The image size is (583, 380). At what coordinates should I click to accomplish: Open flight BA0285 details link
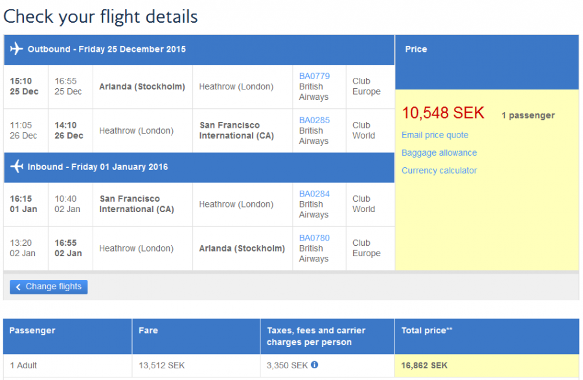314,120
